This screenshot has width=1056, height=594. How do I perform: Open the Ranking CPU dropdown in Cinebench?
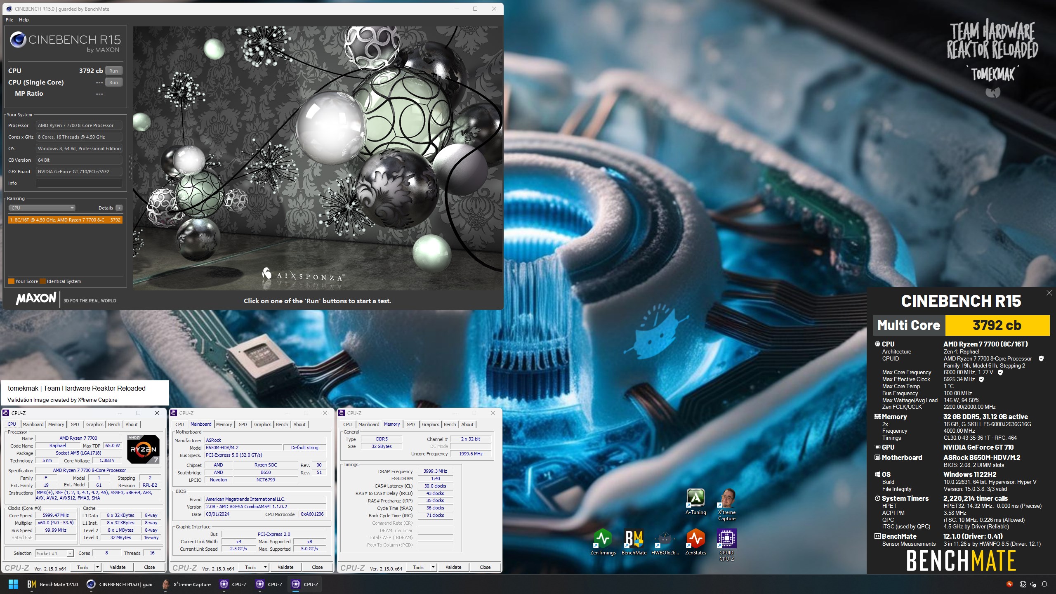(41, 208)
